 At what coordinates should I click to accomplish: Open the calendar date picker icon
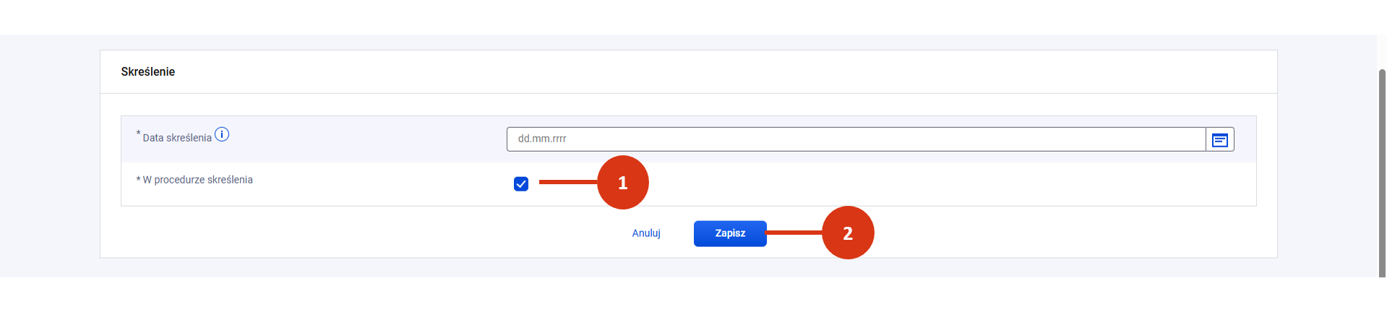1219,139
